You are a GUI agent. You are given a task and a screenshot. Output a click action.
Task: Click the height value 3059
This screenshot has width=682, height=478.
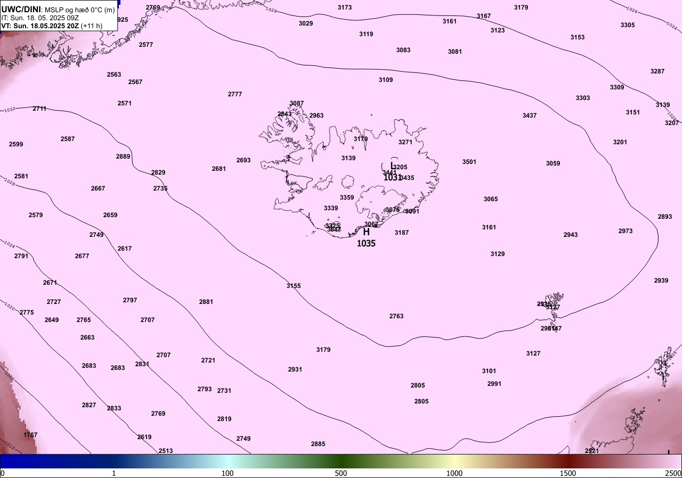(x=553, y=163)
